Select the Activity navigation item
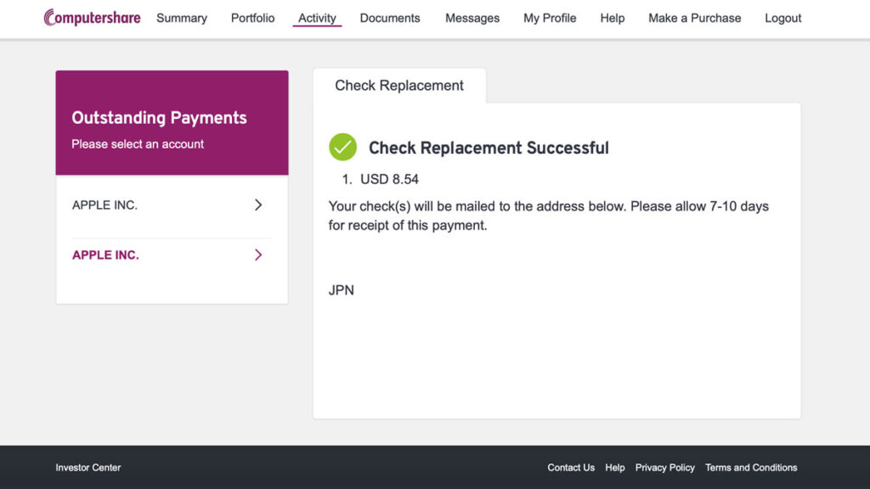Image resolution: width=870 pixels, height=489 pixels. pyautogui.click(x=317, y=19)
